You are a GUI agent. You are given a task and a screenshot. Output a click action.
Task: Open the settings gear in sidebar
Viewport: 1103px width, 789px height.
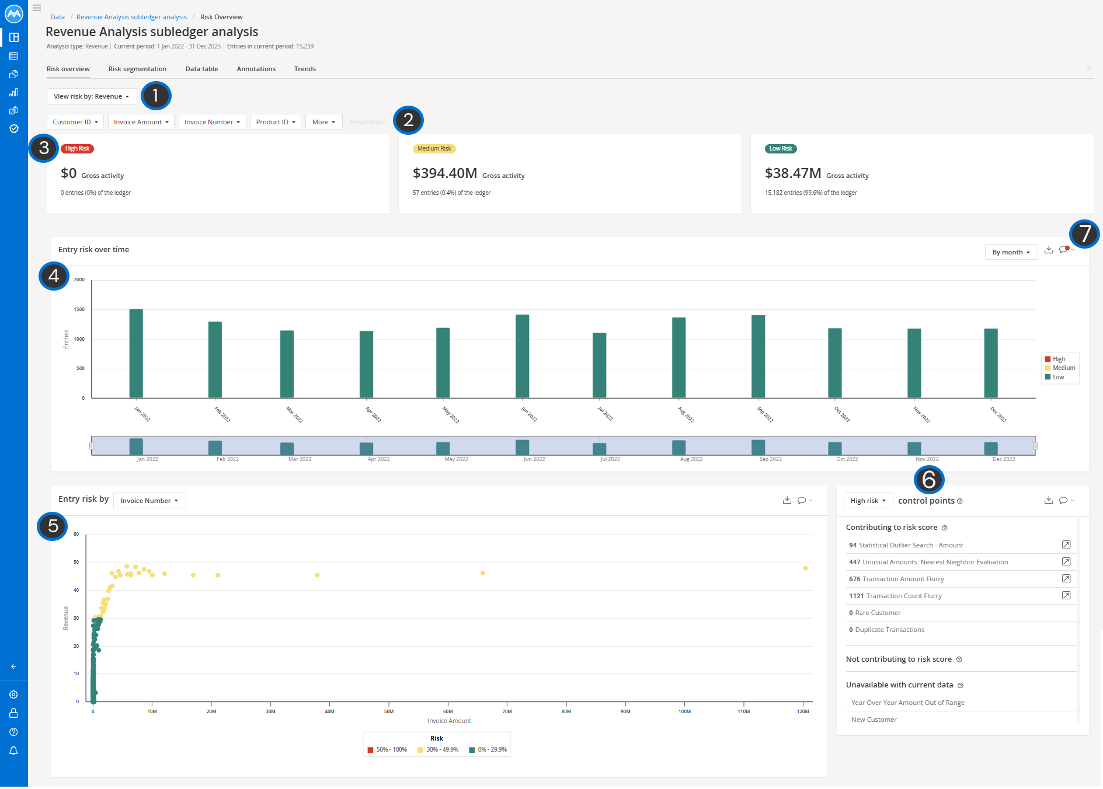(13, 694)
